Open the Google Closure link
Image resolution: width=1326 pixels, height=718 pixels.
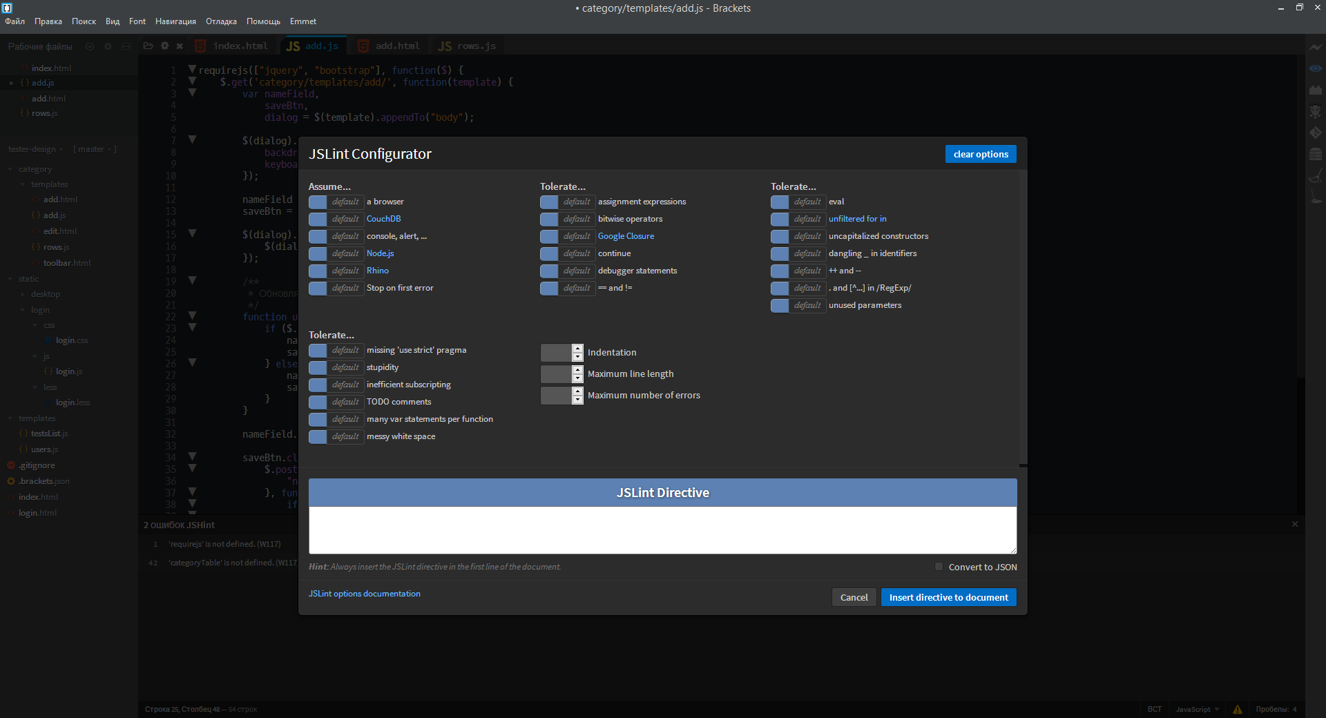626,236
